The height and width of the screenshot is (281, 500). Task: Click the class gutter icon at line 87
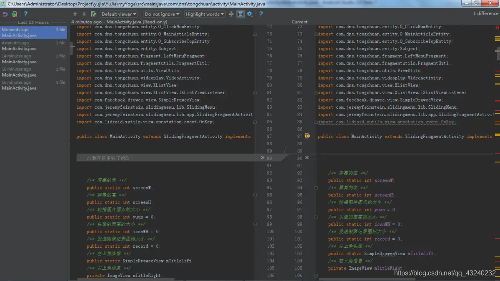pos(307,136)
